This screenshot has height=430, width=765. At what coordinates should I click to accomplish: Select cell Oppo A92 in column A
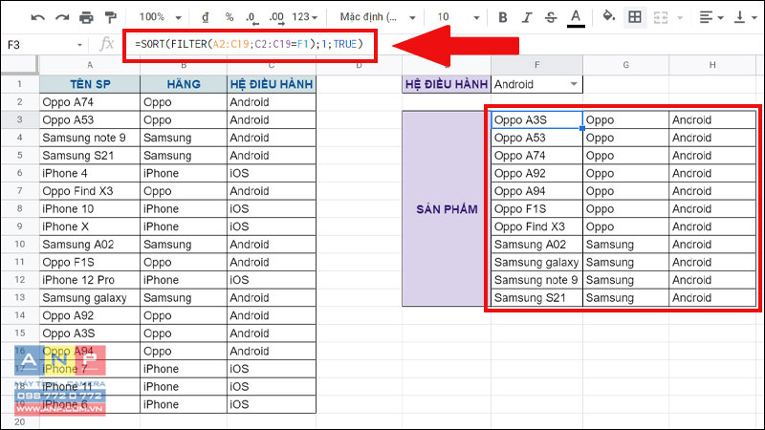click(x=90, y=315)
